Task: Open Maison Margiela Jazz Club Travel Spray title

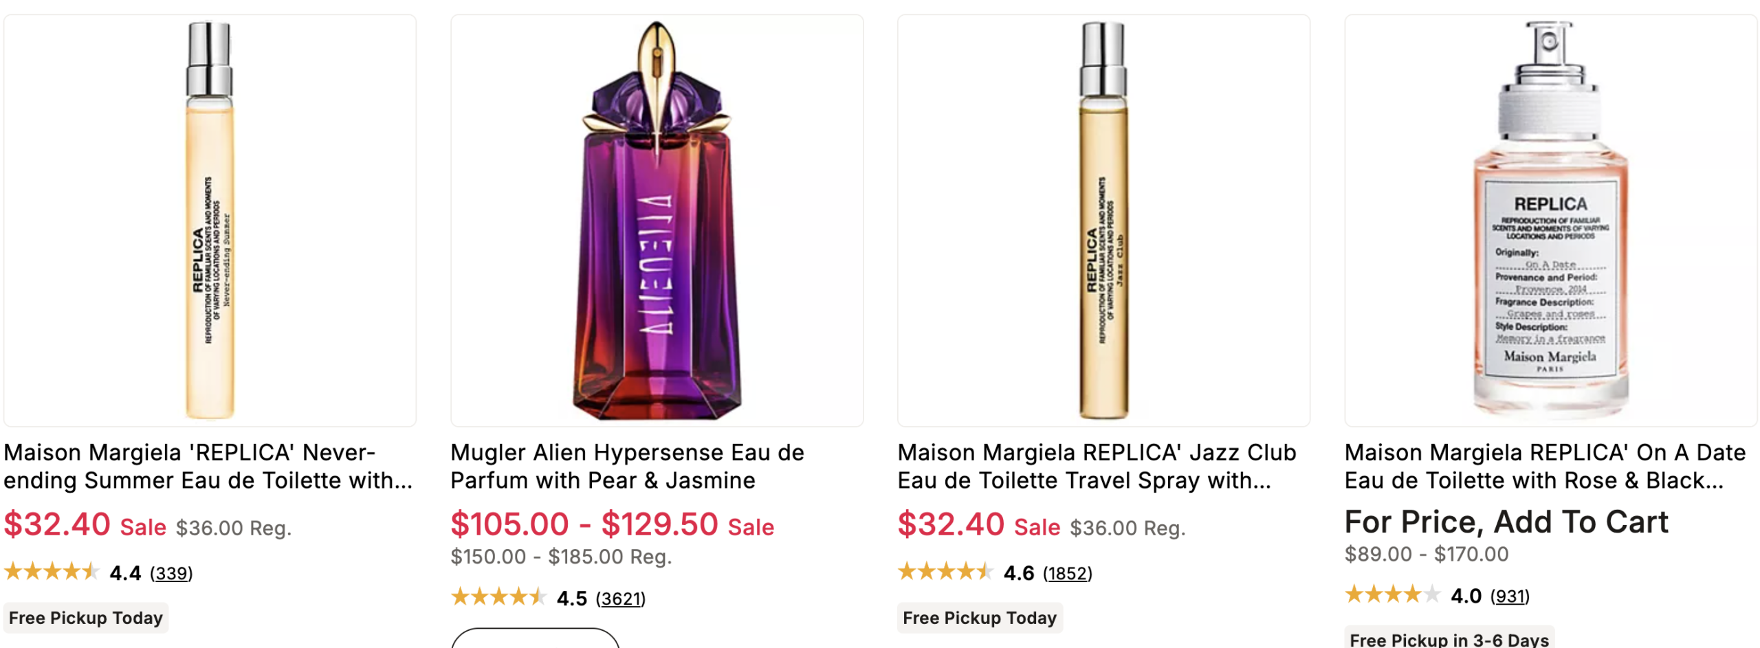Action: pos(1096,466)
